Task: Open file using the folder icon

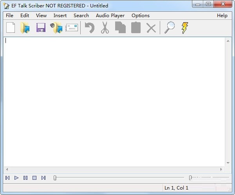Action: (25, 28)
